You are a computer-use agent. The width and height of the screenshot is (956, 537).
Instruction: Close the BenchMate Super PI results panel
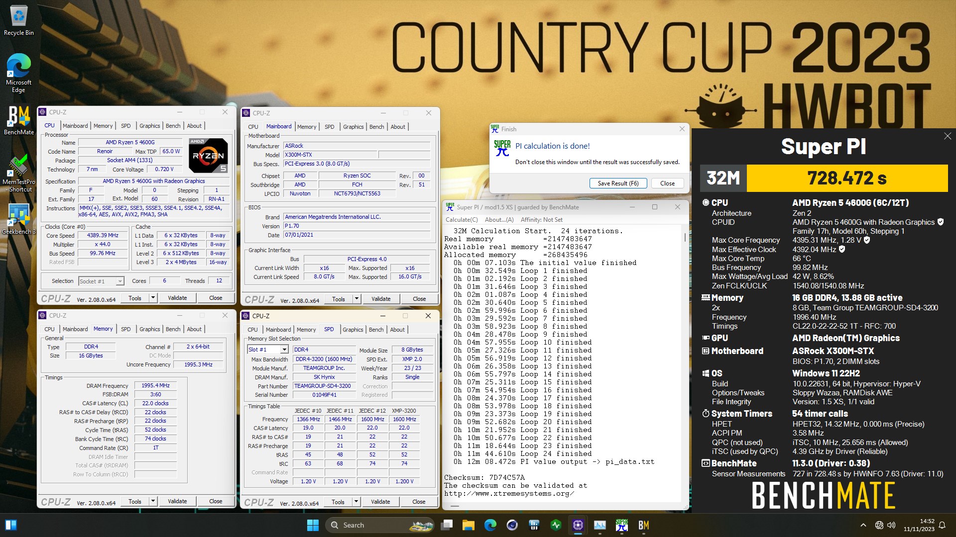click(948, 136)
